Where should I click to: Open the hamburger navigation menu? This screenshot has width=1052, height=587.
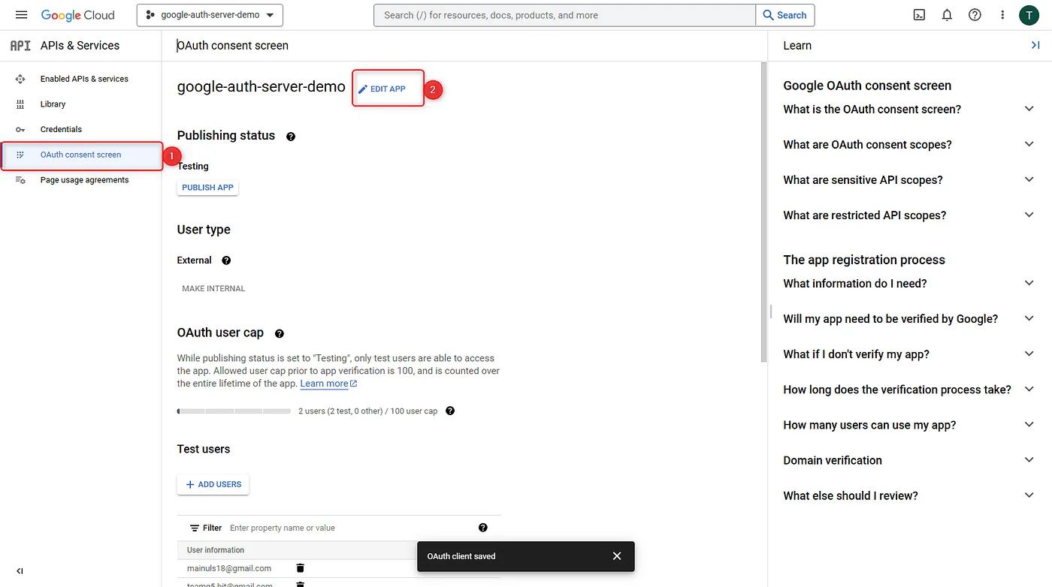tap(21, 15)
